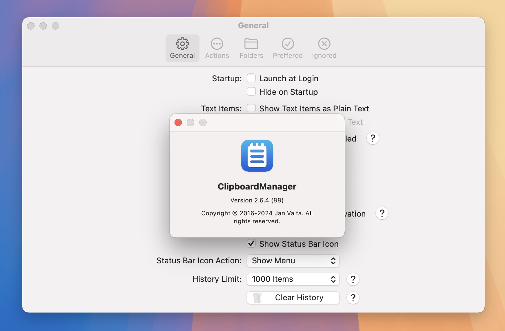
Task: Open the General preferences tab
Action: tap(182, 48)
